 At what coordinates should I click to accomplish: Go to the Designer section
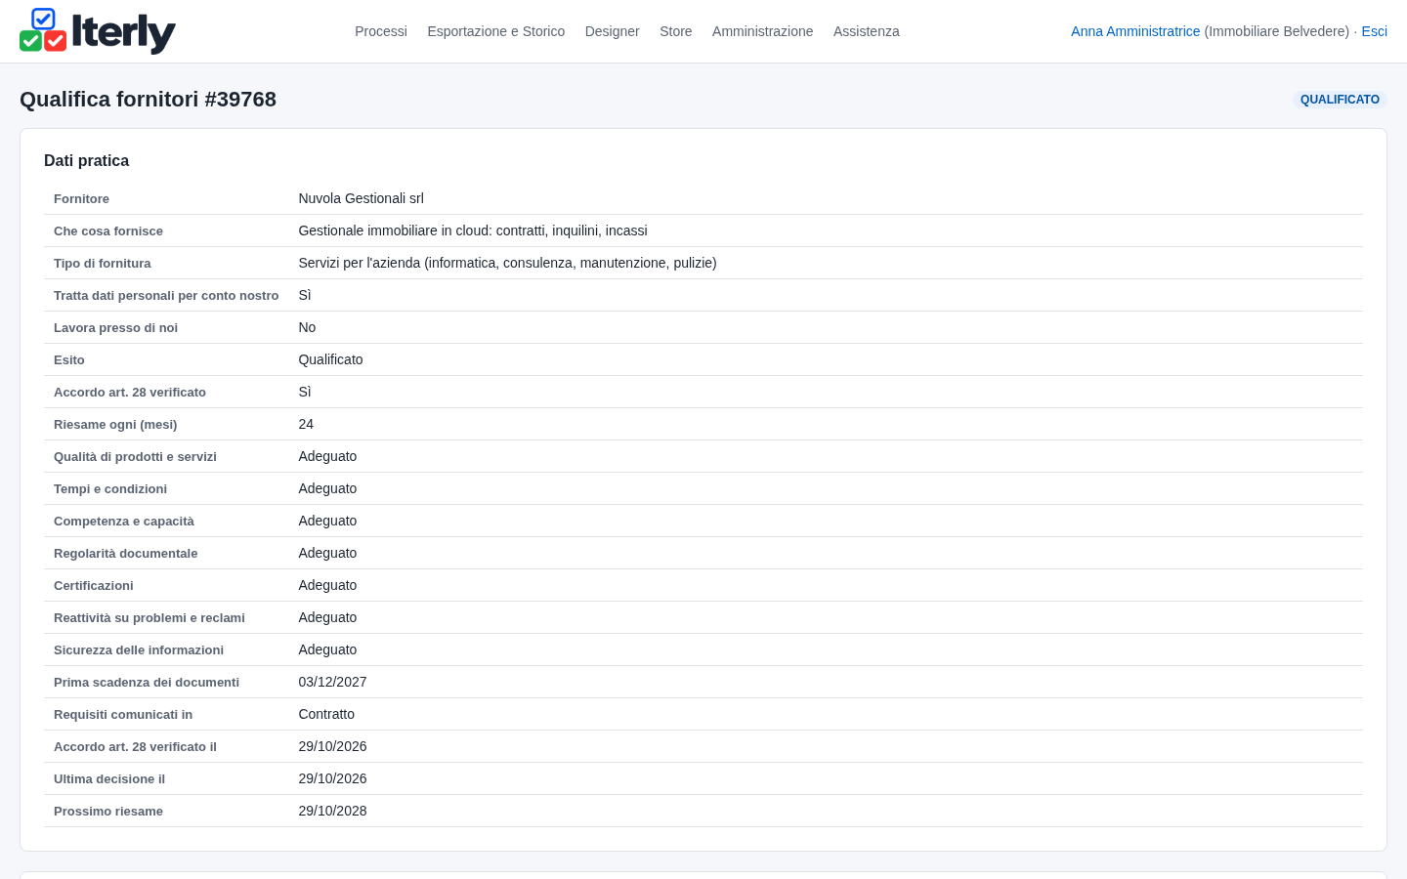pyautogui.click(x=613, y=31)
